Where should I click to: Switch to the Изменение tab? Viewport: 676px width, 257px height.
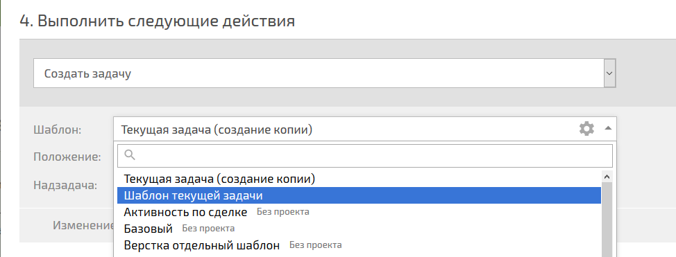tap(84, 225)
